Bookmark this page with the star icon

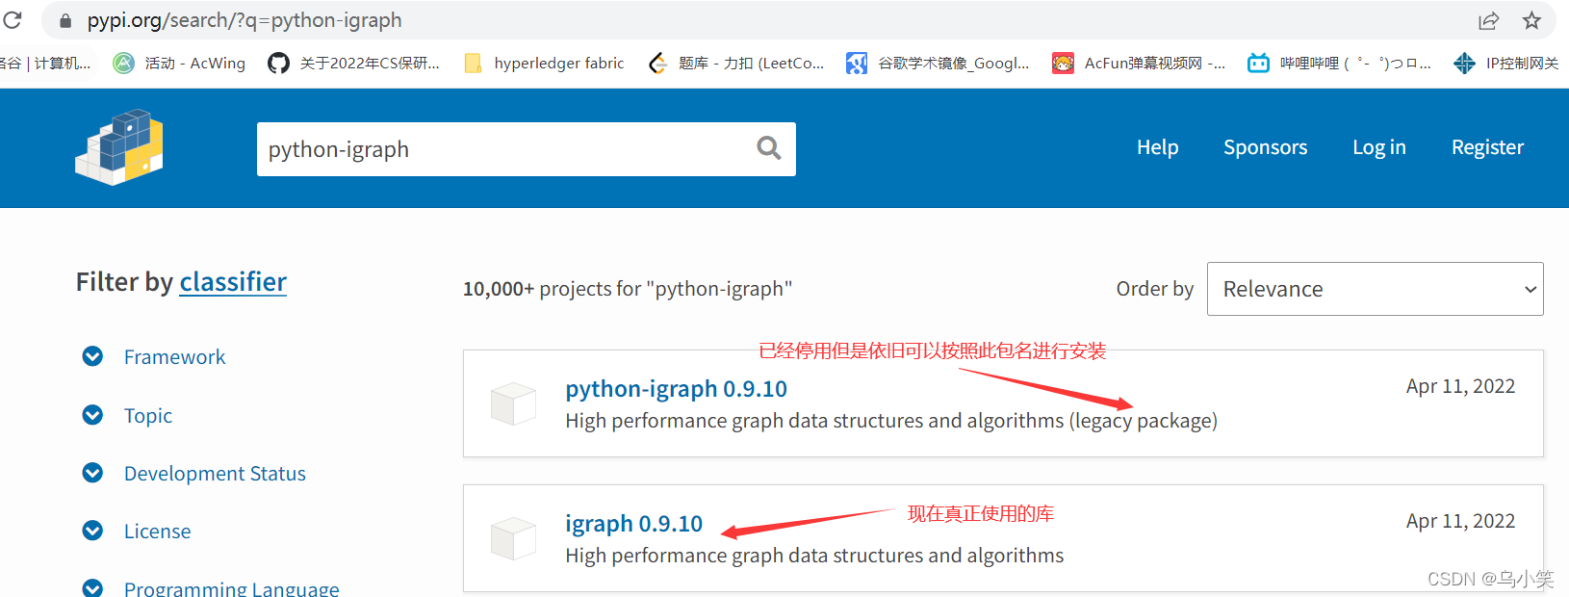coord(1531,20)
